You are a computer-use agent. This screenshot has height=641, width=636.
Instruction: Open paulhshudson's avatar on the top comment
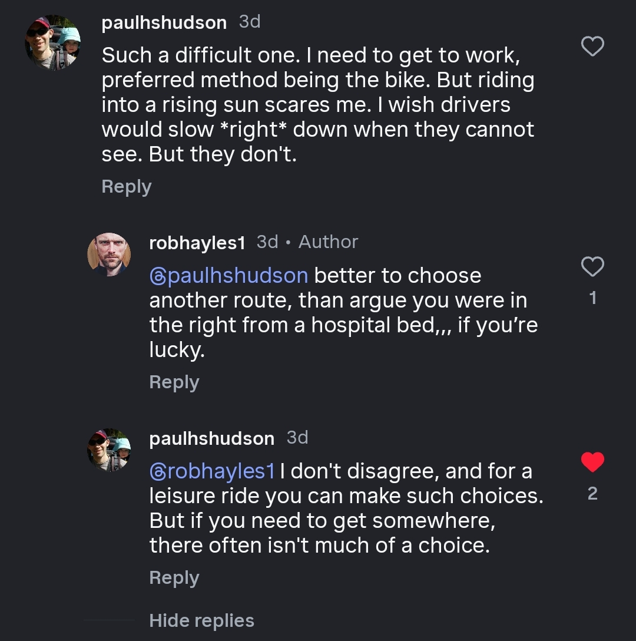click(x=53, y=42)
